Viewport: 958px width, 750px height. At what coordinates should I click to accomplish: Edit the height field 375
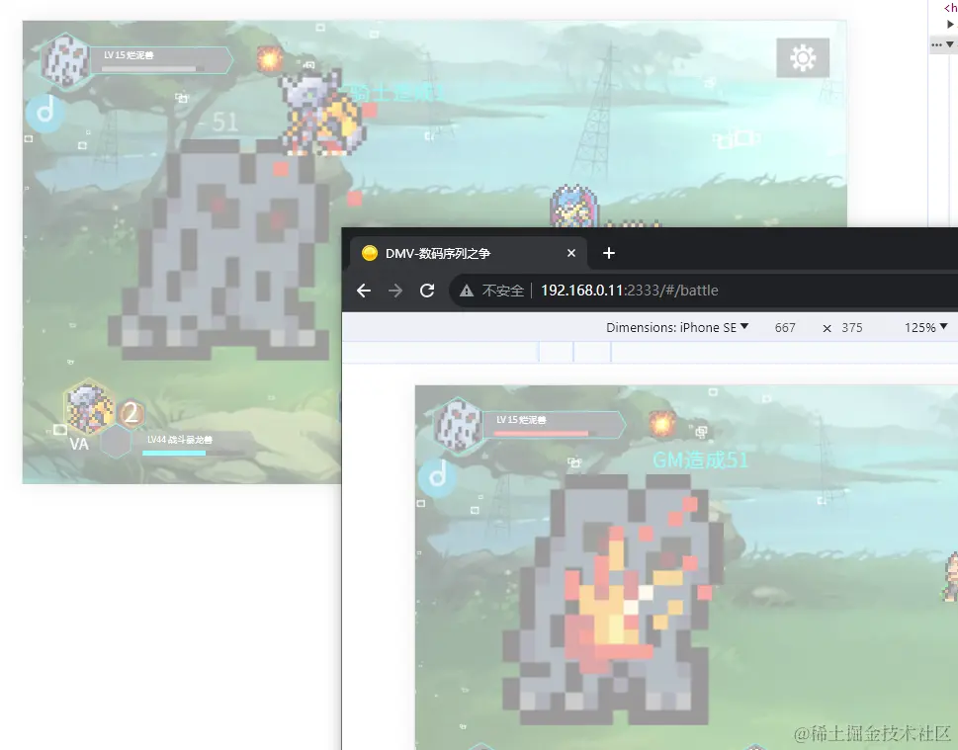pos(851,327)
